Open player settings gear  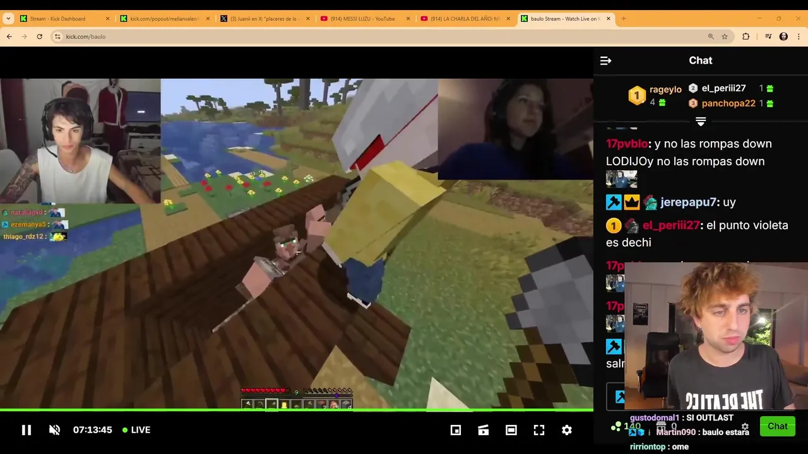[567, 430]
